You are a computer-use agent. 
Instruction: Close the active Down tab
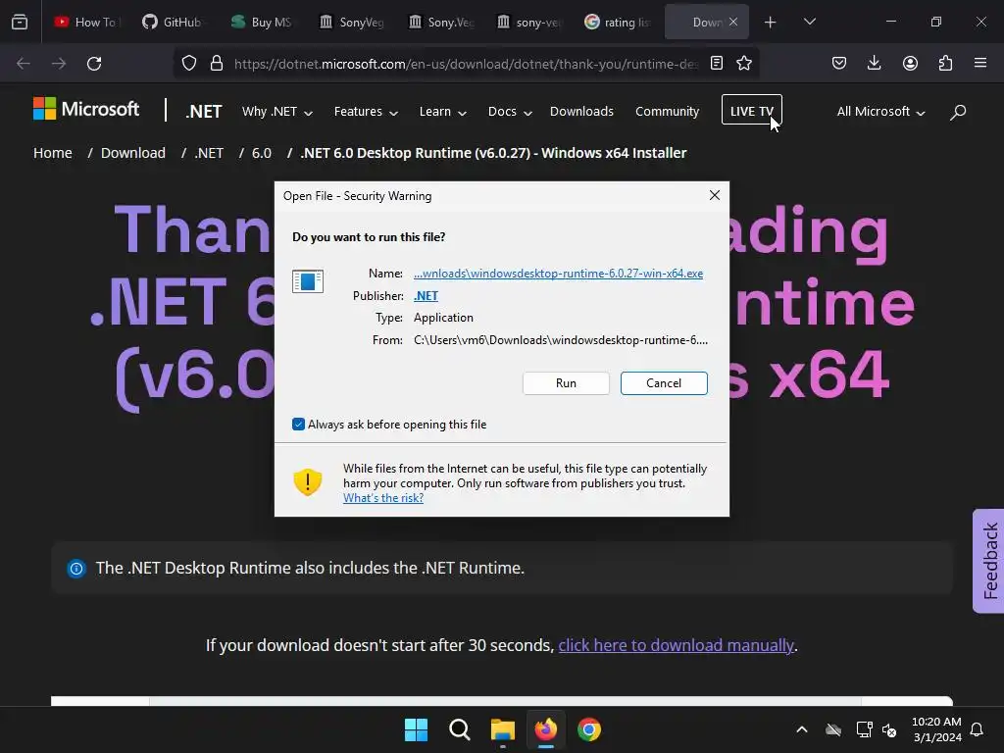click(733, 22)
